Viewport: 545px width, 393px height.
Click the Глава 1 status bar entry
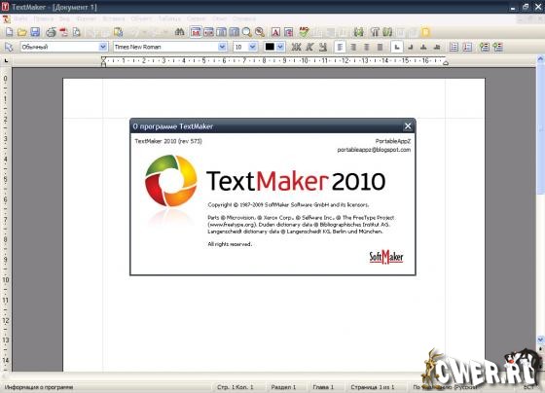coord(323,387)
